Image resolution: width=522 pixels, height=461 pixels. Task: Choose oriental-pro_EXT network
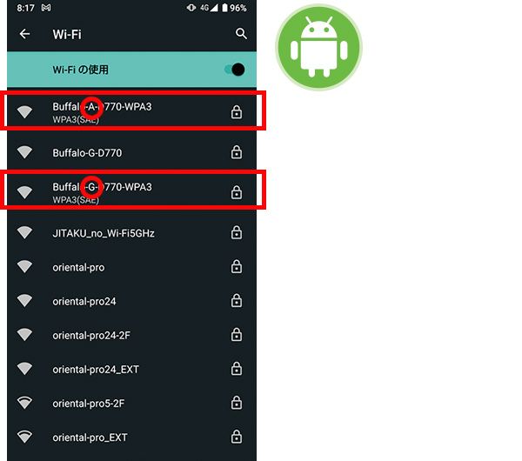pos(132,437)
